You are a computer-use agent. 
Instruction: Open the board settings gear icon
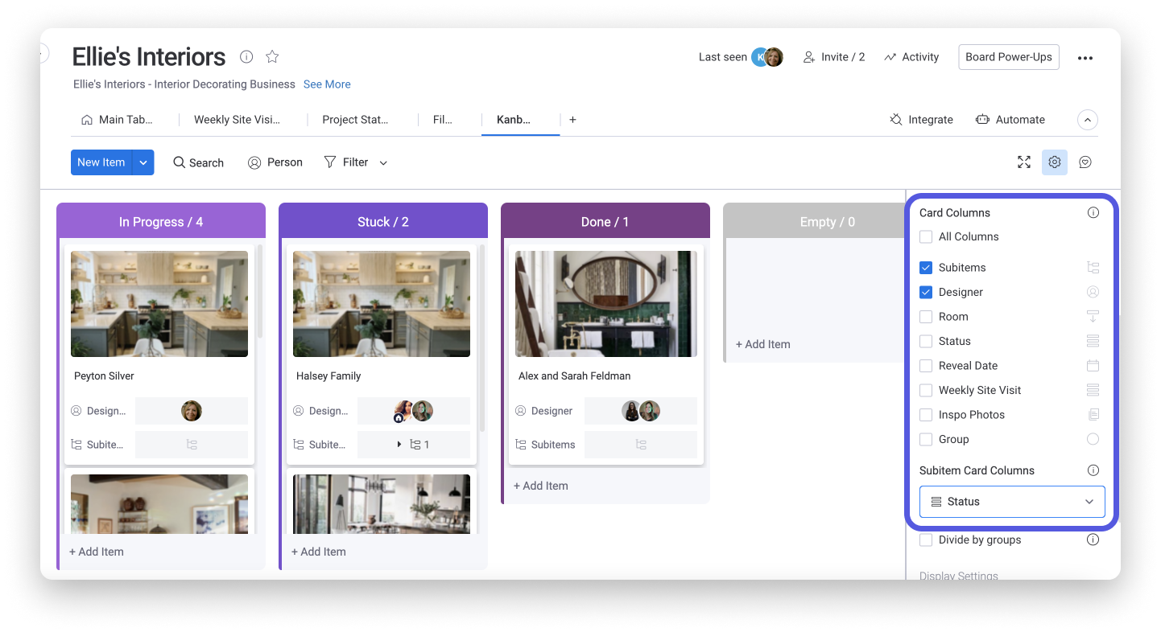[x=1054, y=162]
